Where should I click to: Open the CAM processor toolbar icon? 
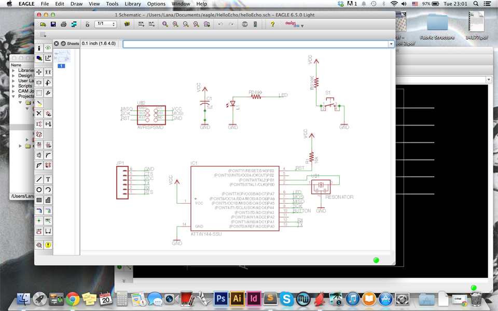pyautogui.click(x=74, y=24)
